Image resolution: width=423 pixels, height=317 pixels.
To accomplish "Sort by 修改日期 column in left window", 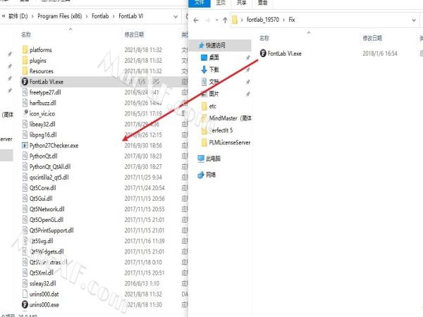I will tap(134, 35).
